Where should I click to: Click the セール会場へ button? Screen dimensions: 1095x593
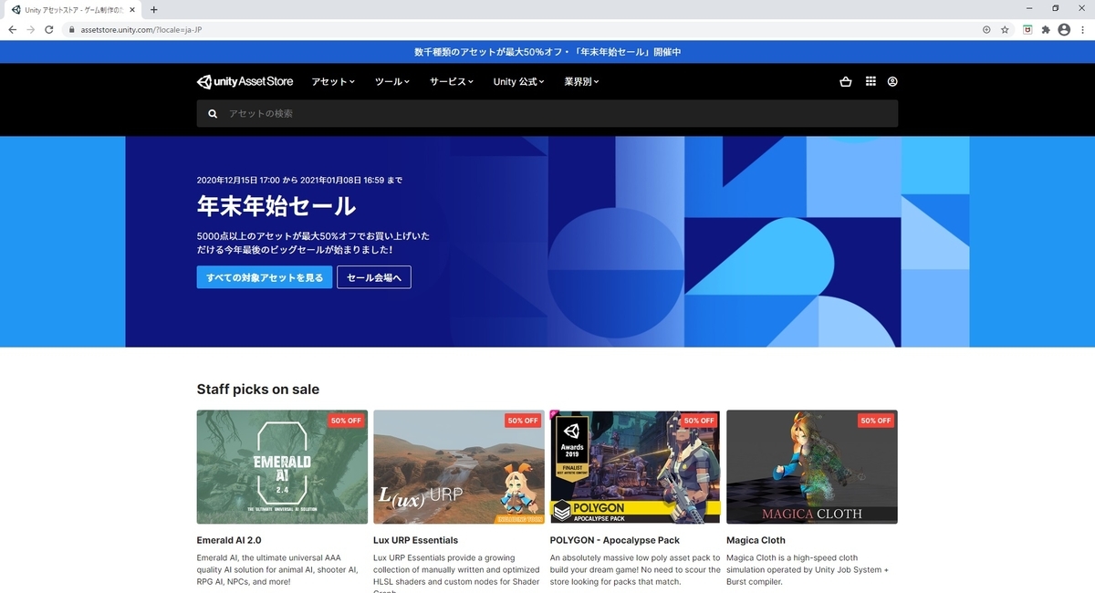(x=374, y=277)
